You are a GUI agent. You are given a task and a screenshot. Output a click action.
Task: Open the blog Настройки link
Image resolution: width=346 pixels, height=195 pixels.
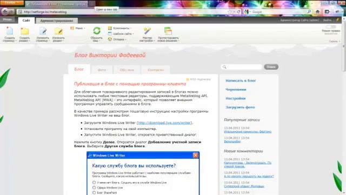236,99
